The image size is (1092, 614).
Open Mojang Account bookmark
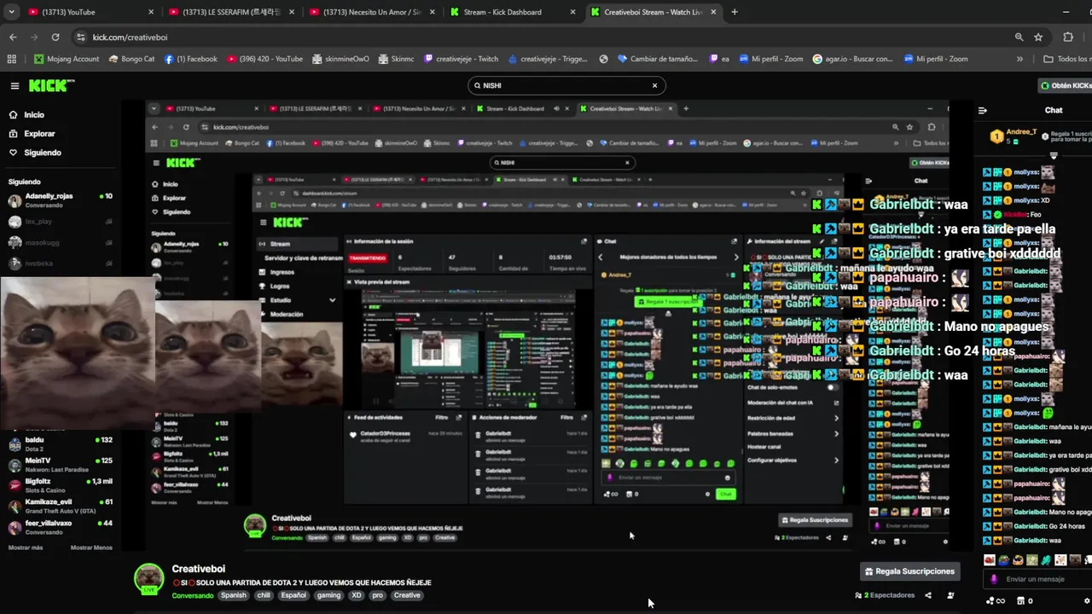point(67,59)
